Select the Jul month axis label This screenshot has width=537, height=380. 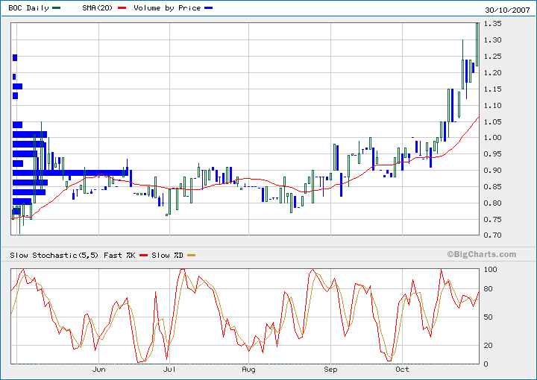[x=169, y=370]
